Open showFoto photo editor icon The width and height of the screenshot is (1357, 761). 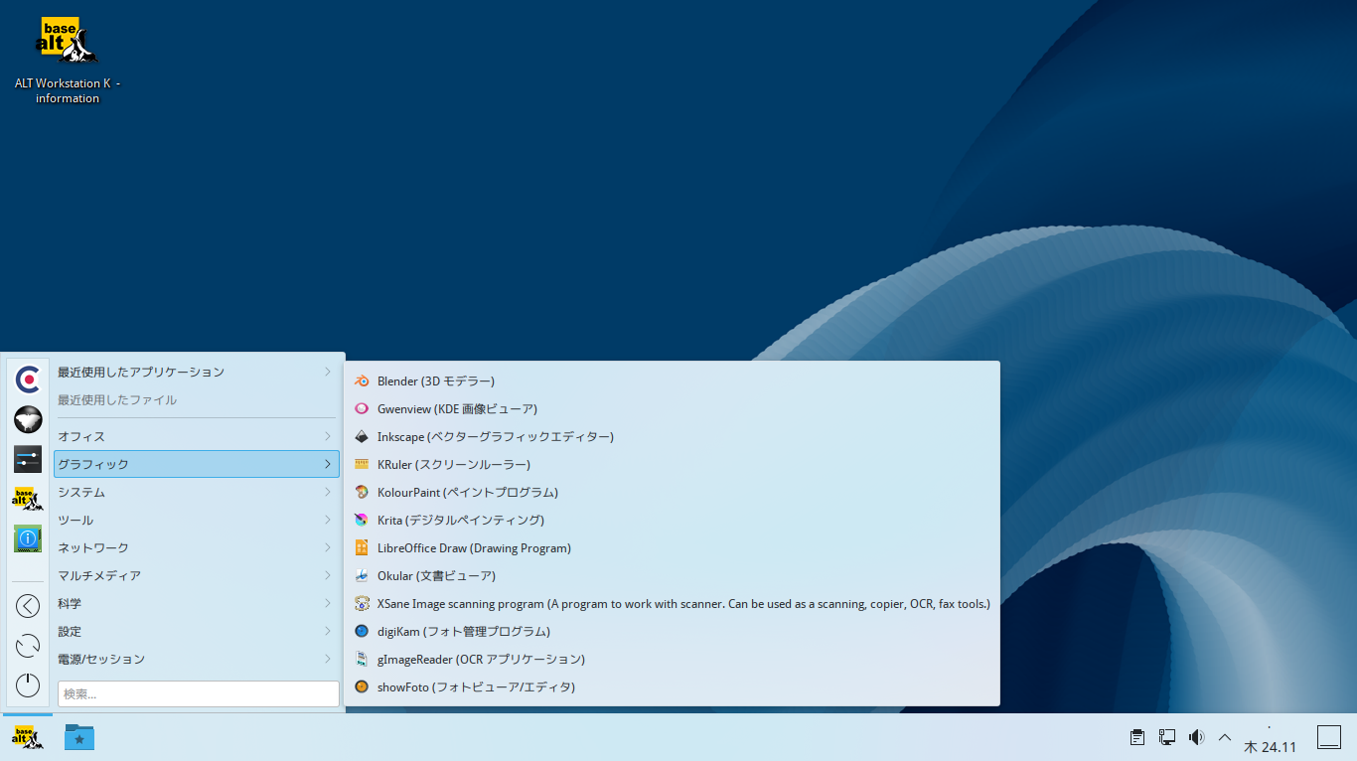click(x=362, y=686)
